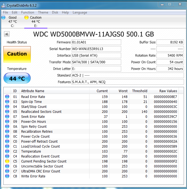Click the Rotation Rate value 5400 RPM
Viewport: 187px width, 189px height.
click(x=170, y=55)
